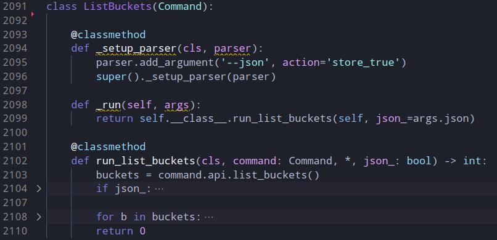Click list_buckets() call on line 2103
This screenshot has width=497, height=240.
point(276,175)
